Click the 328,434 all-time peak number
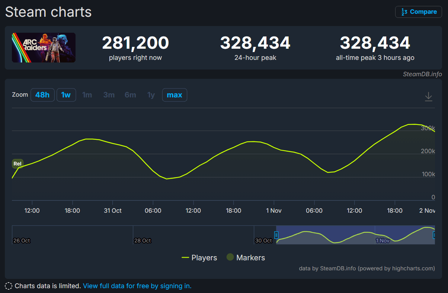The height and width of the screenshot is (293, 448). (x=375, y=43)
